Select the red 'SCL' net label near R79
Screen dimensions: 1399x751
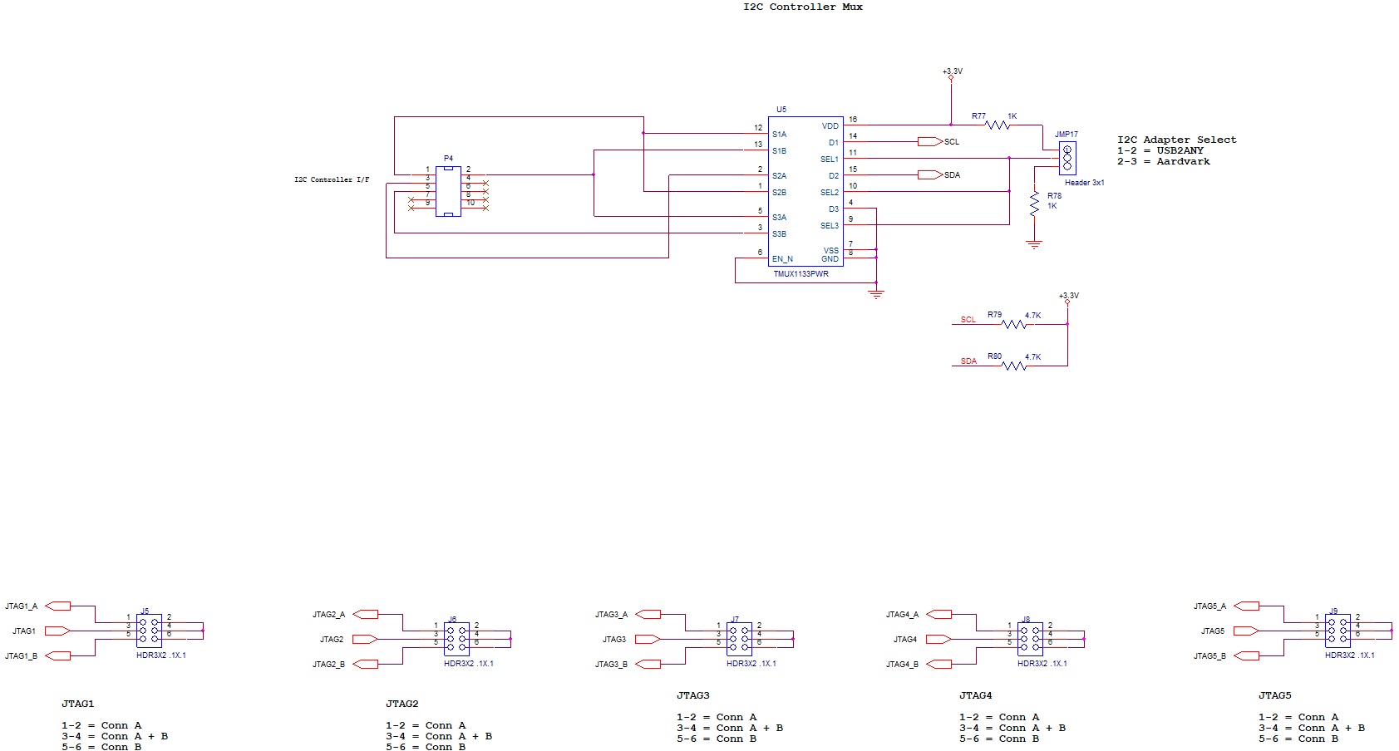tap(968, 320)
